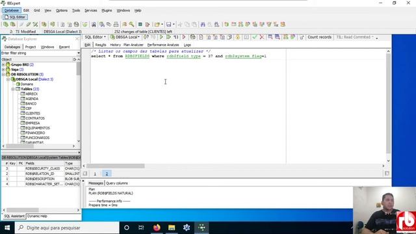Click the Count records button
Viewport: 416px width, 234px height.
[x=319, y=37]
